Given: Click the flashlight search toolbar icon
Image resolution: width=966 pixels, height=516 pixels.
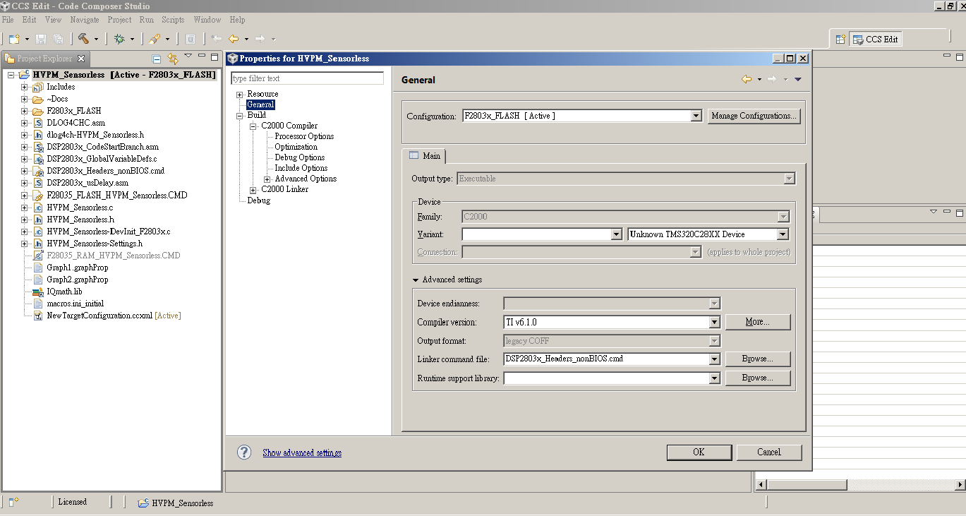Looking at the screenshot, I should pyautogui.click(x=155, y=39).
